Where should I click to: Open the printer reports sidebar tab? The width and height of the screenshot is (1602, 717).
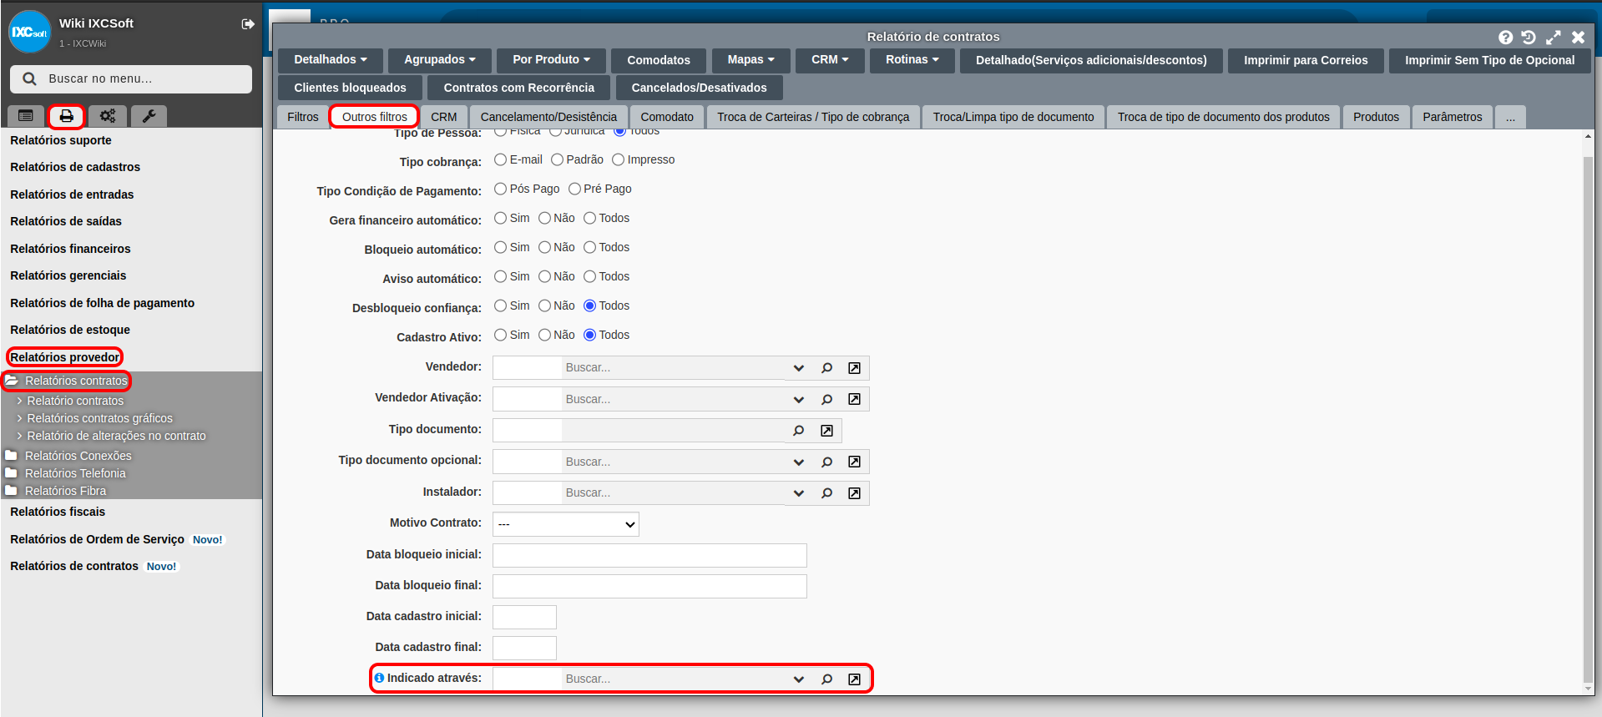(x=67, y=116)
